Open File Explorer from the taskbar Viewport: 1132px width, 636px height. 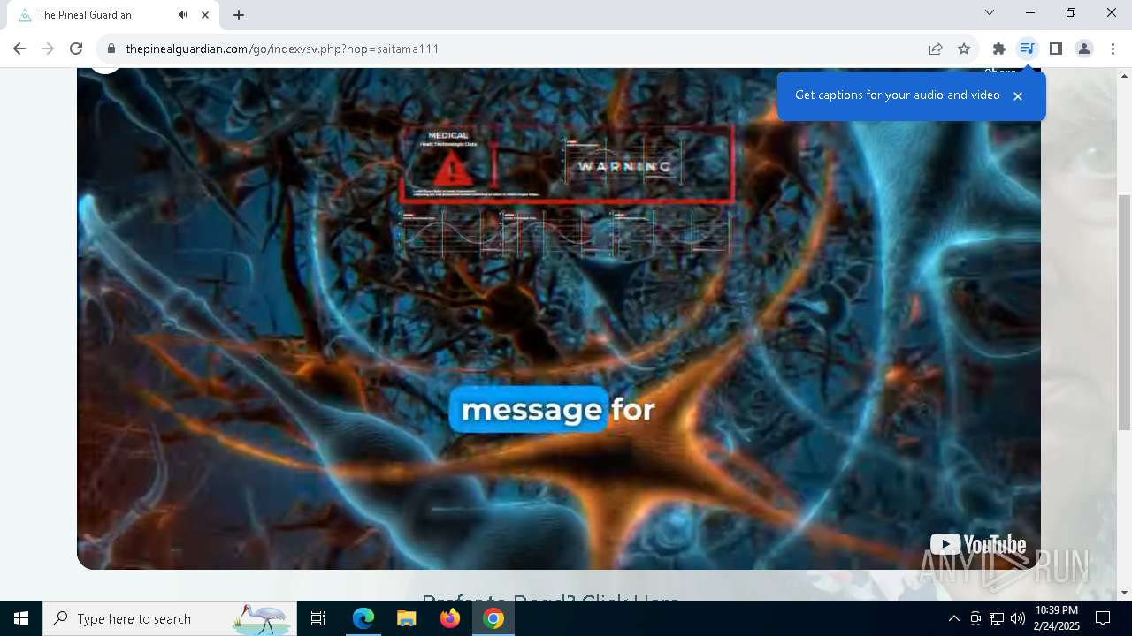coord(407,618)
